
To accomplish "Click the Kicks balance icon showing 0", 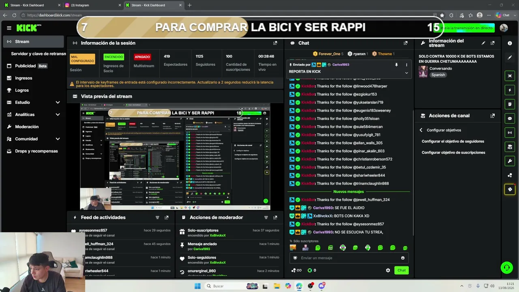I will tap(311, 270).
